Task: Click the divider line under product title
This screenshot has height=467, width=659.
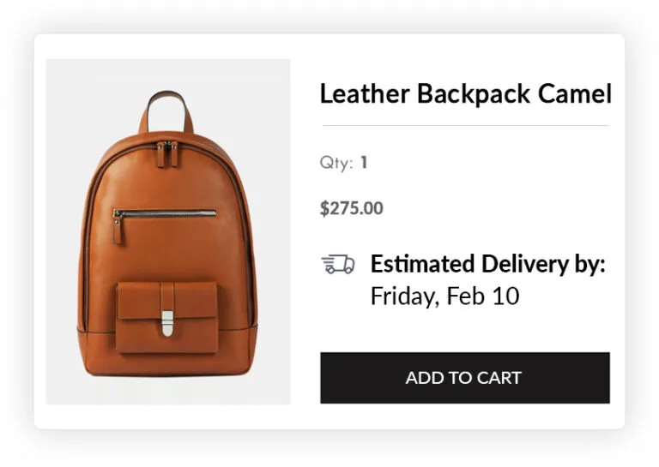Action: (x=465, y=126)
